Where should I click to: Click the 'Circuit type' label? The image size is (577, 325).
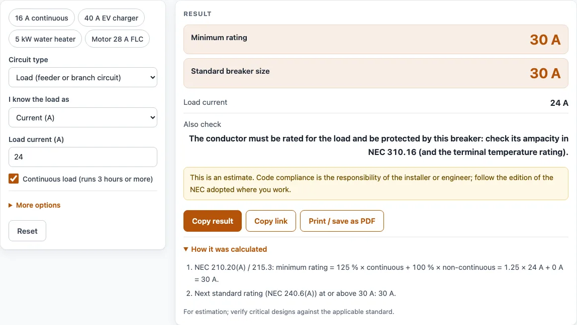tap(28, 60)
